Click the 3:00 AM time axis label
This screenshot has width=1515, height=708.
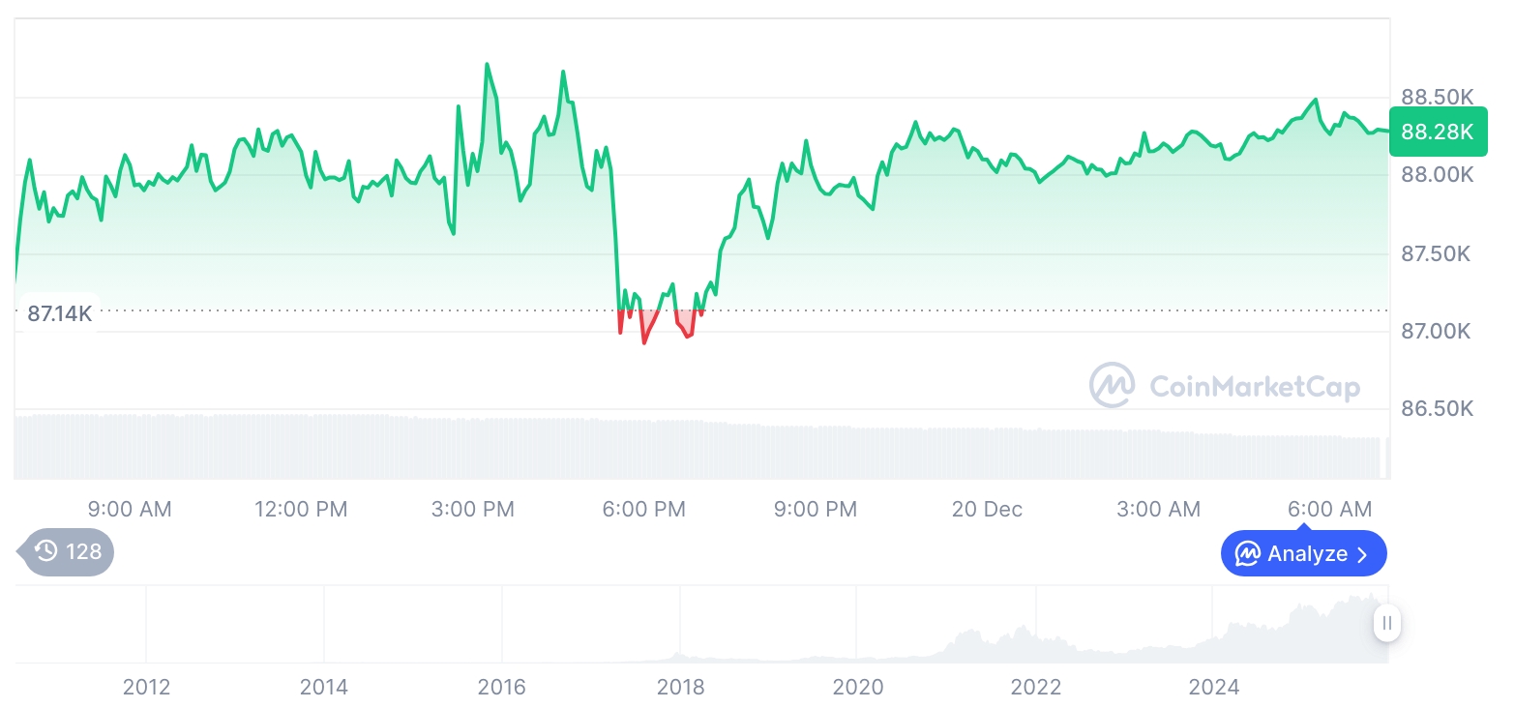click(1158, 509)
